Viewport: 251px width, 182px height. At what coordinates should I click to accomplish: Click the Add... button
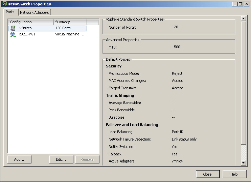tap(19, 159)
